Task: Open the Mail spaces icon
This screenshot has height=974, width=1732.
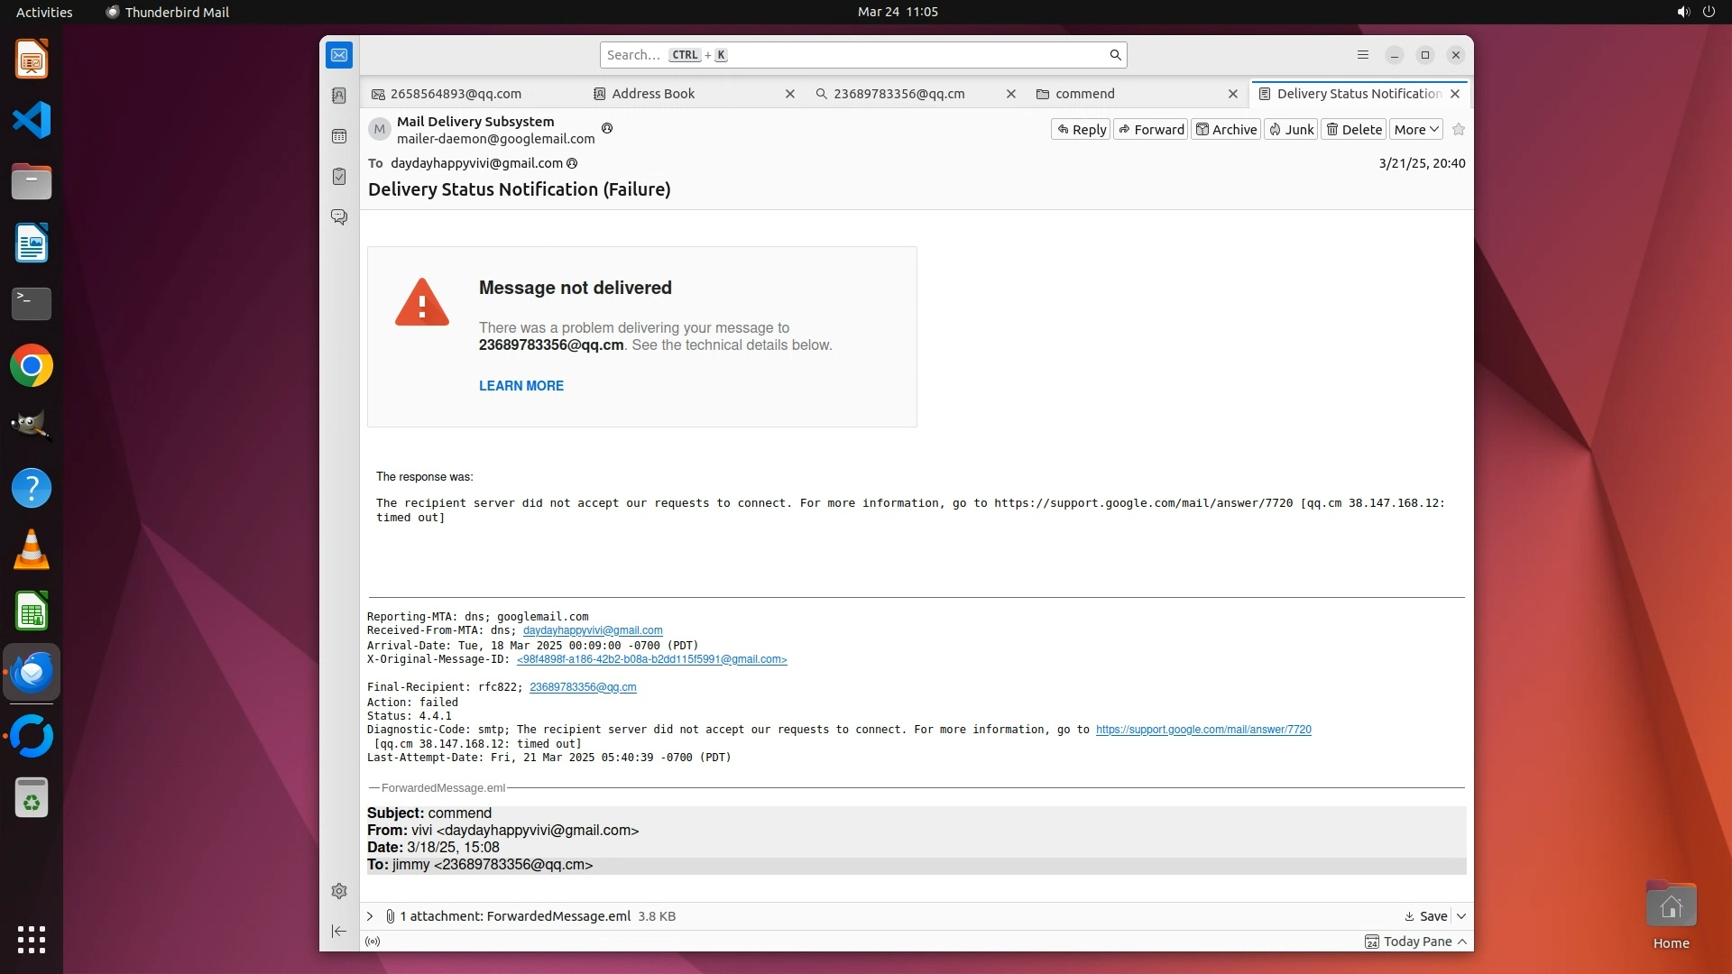Action: click(x=339, y=55)
